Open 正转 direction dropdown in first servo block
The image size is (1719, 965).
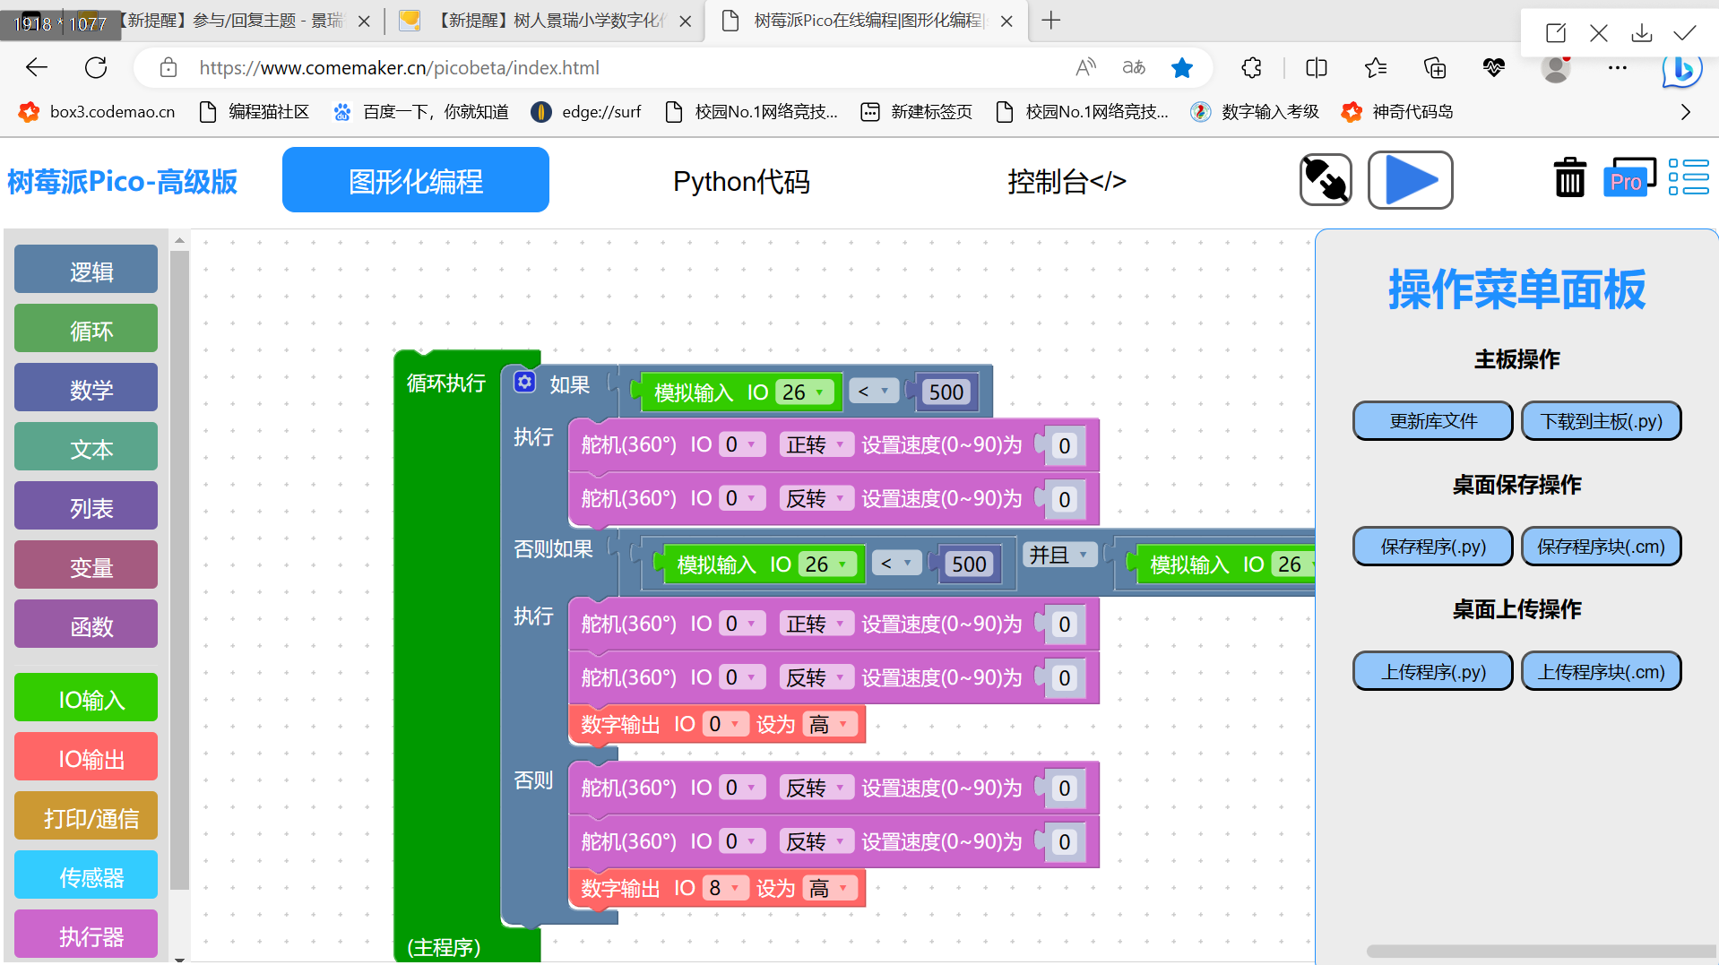[x=816, y=445]
